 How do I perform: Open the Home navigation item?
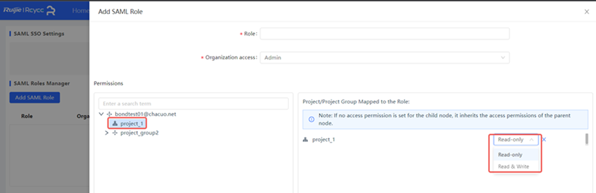[80, 11]
